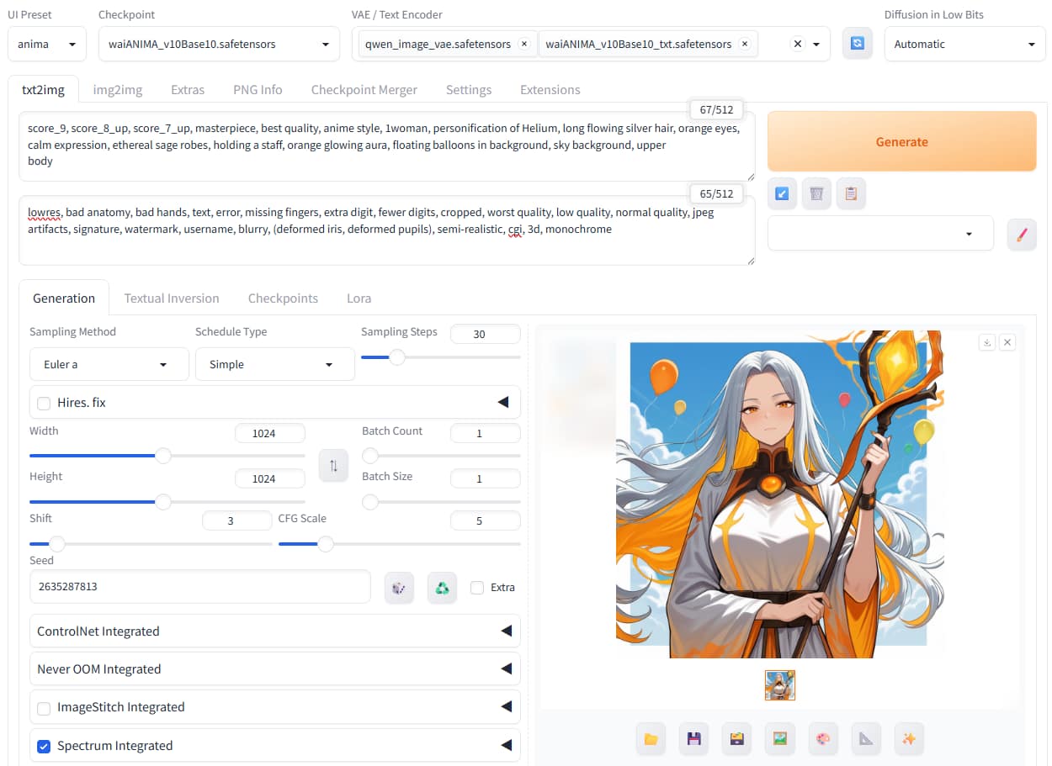Open the styles dropdown below Generate
This screenshot has width=1052, height=766.
point(880,234)
